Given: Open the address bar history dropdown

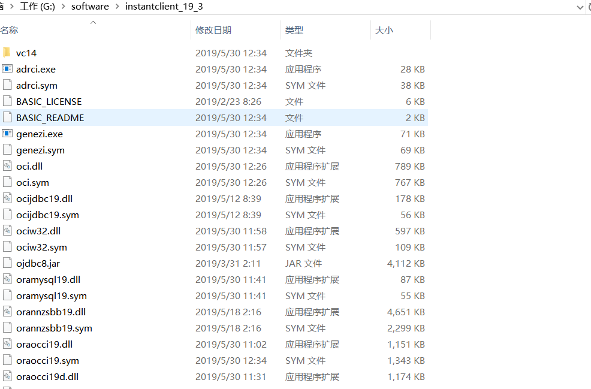Looking at the screenshot, I should tap(580, 7).
